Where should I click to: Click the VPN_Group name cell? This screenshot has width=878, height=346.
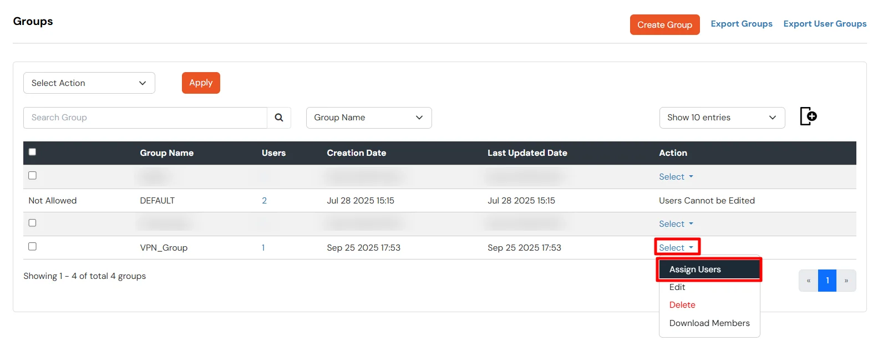[164, 248]
